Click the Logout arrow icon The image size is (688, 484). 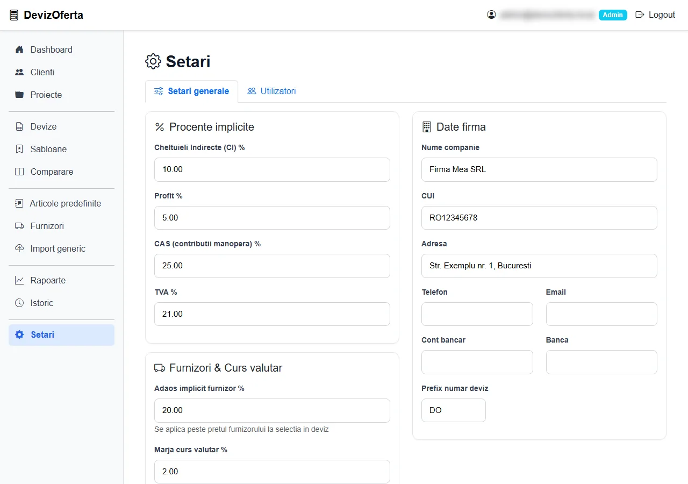640,15
